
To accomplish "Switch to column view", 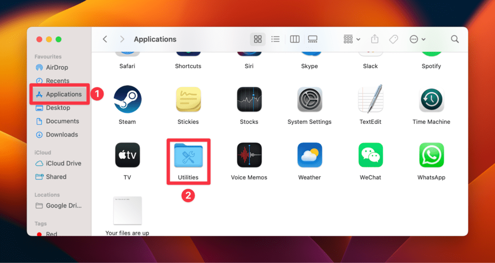I will [294, 39].
